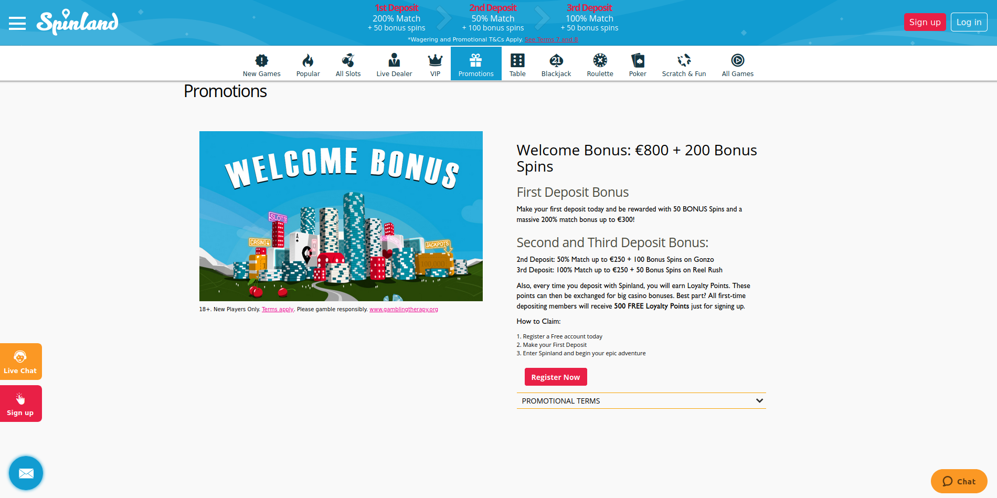Image resolution: width=997 pixels, height=498 pixels.
Task: Go to Live Dealer section
Action: pos(394,65)
